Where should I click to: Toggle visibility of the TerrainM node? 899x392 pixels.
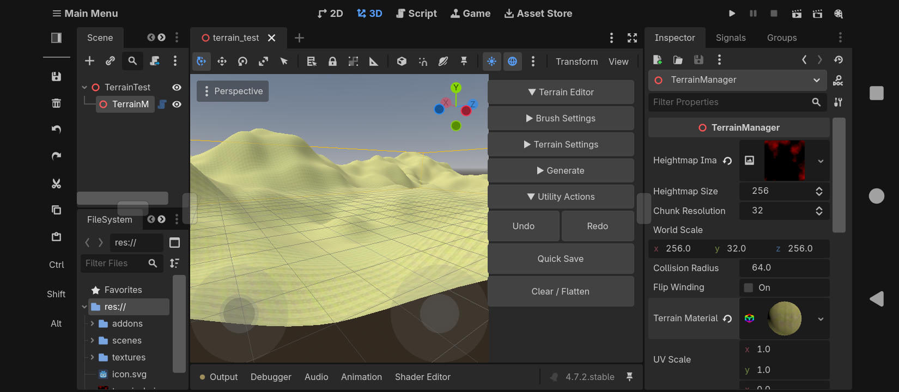click(177, 104)
